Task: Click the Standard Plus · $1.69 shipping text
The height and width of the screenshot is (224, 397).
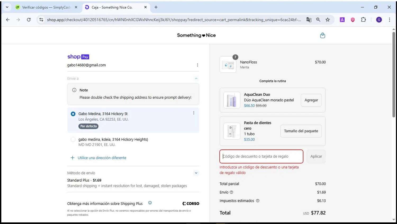Action: [x=84, y=180]
